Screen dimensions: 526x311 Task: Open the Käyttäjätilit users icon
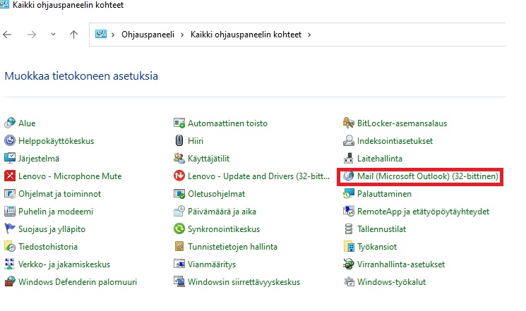point(179,158)
